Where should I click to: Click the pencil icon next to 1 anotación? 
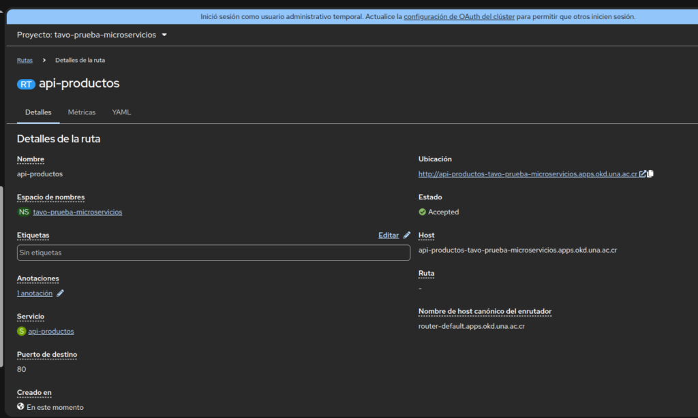click(60, 293)
